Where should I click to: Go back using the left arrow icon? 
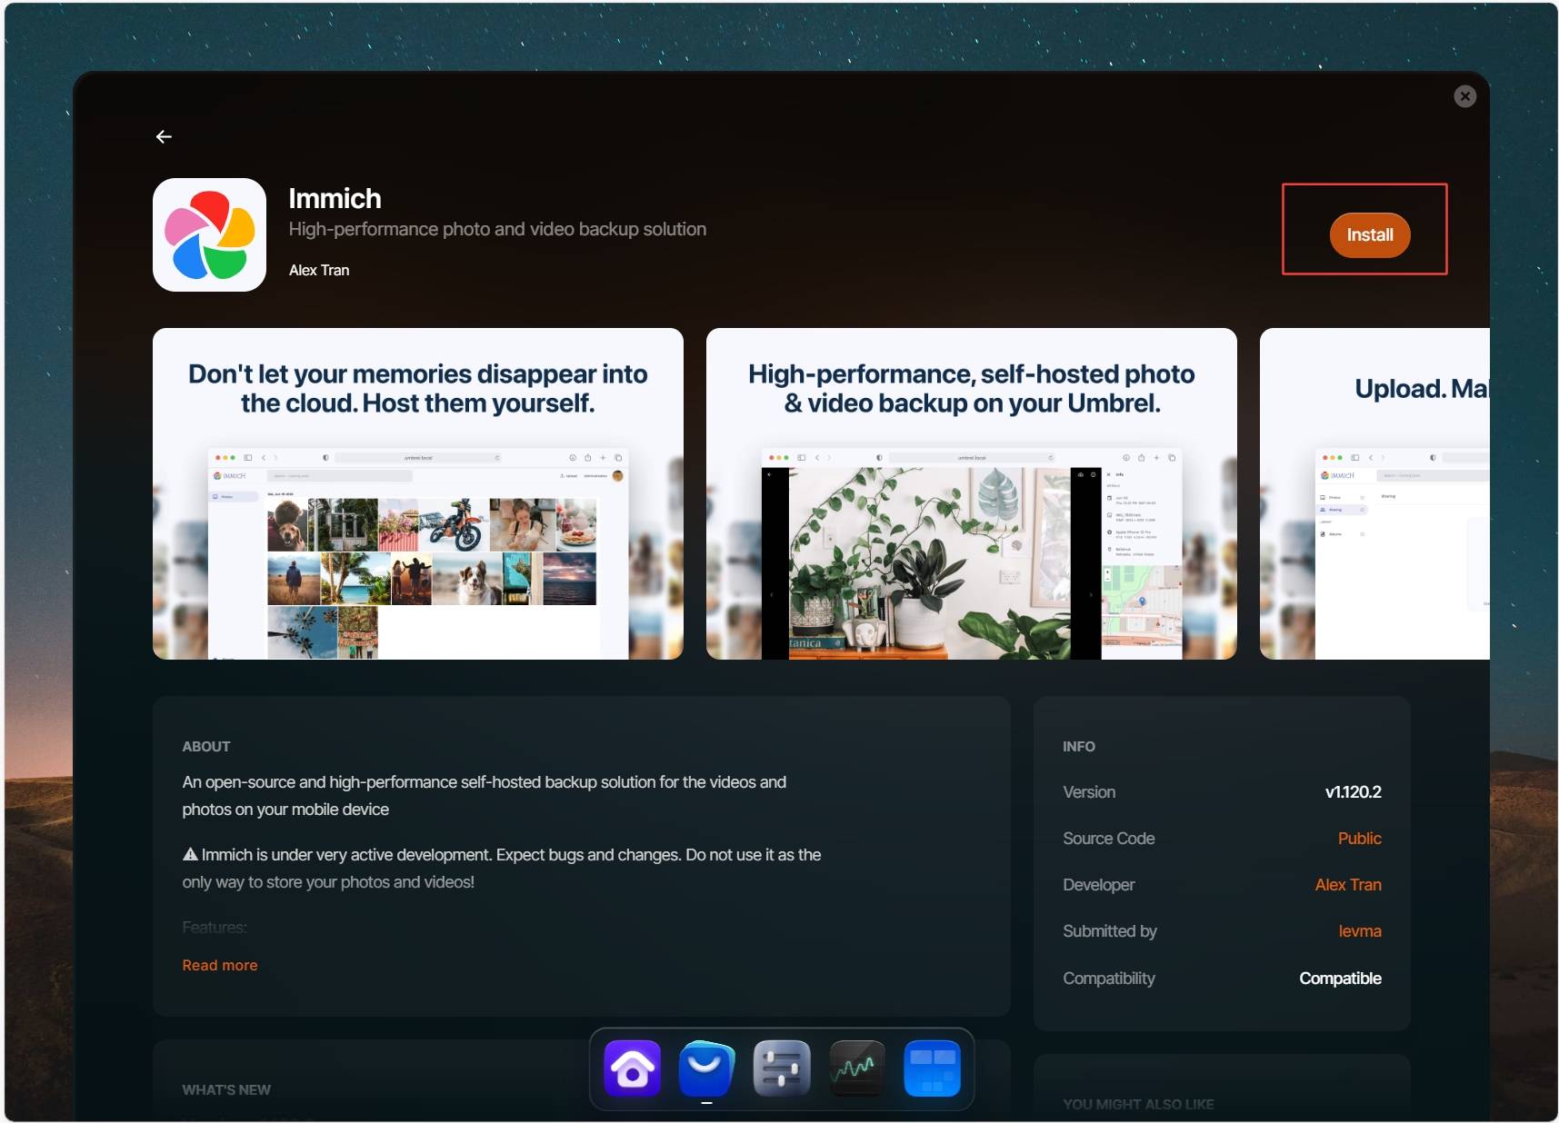(164, 136)
